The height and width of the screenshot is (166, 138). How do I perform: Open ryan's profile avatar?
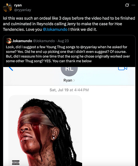pyautogui.click(x=8, y=8)
